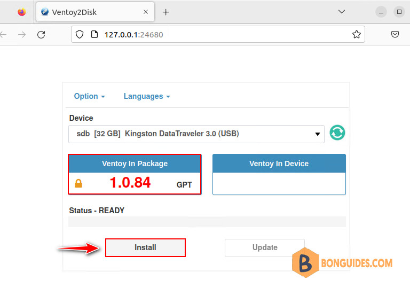410x295 pixels.
Task: Click the Install button
Action: (145, 247)
